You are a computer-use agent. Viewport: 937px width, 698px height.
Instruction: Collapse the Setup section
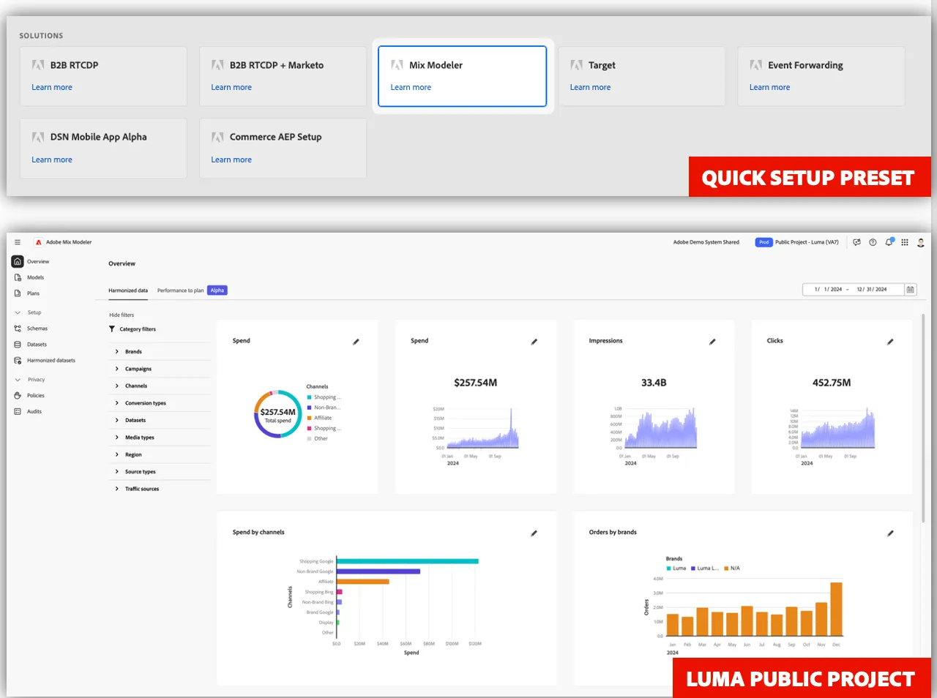tap(18, 312)
